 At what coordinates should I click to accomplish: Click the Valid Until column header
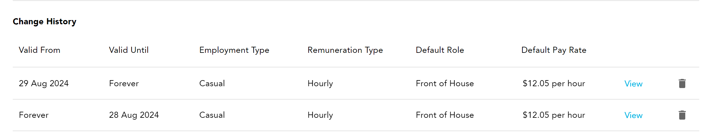click(x=129, y=50)
